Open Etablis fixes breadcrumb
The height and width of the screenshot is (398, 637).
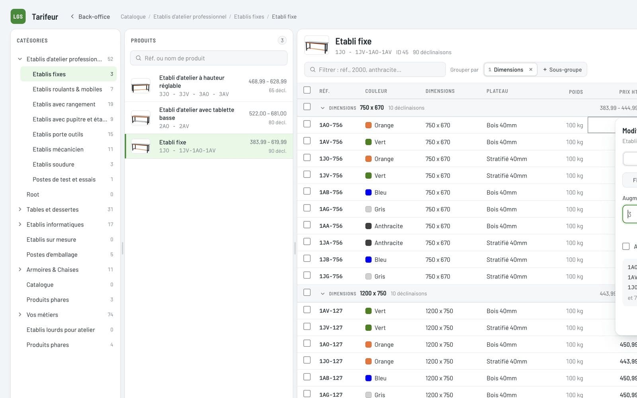pyautogui.click(x=249, y=17)
